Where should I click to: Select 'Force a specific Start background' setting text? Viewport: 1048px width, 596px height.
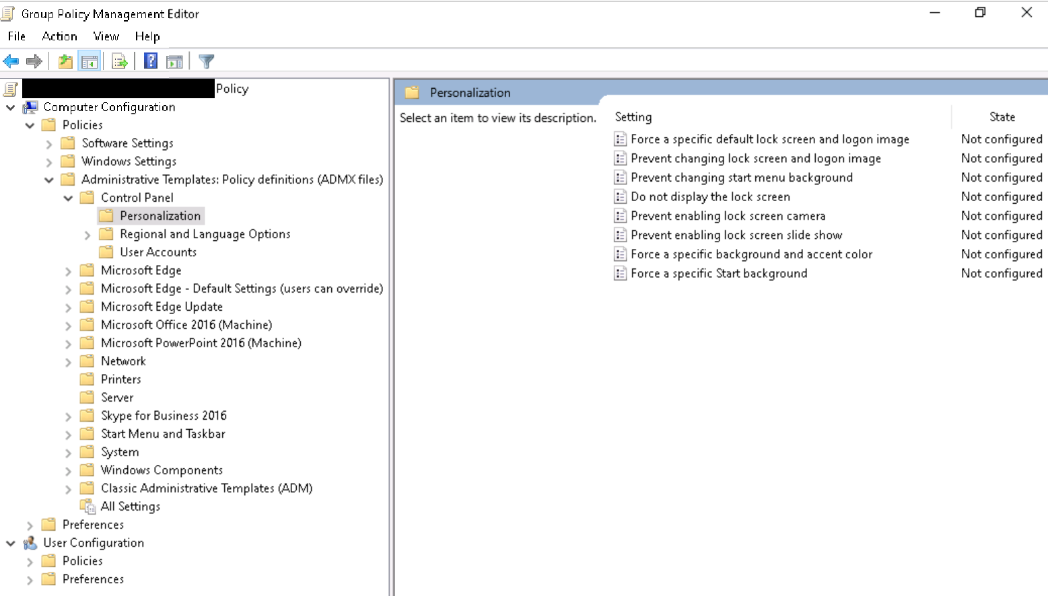tap(719, 274)
